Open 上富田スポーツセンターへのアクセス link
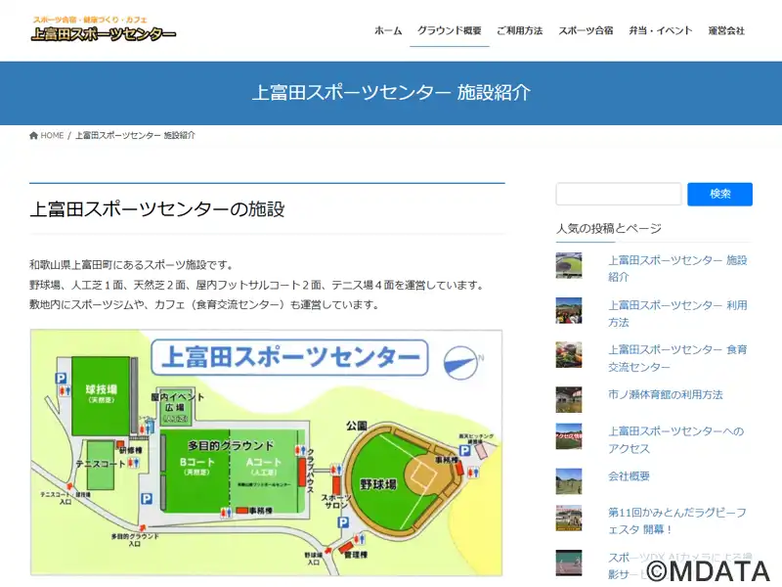Image resolution: width=782 pixels, height=587 pixels. click(x=675, y=439)
